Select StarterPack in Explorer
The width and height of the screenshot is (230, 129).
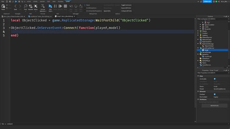(206, 59)
